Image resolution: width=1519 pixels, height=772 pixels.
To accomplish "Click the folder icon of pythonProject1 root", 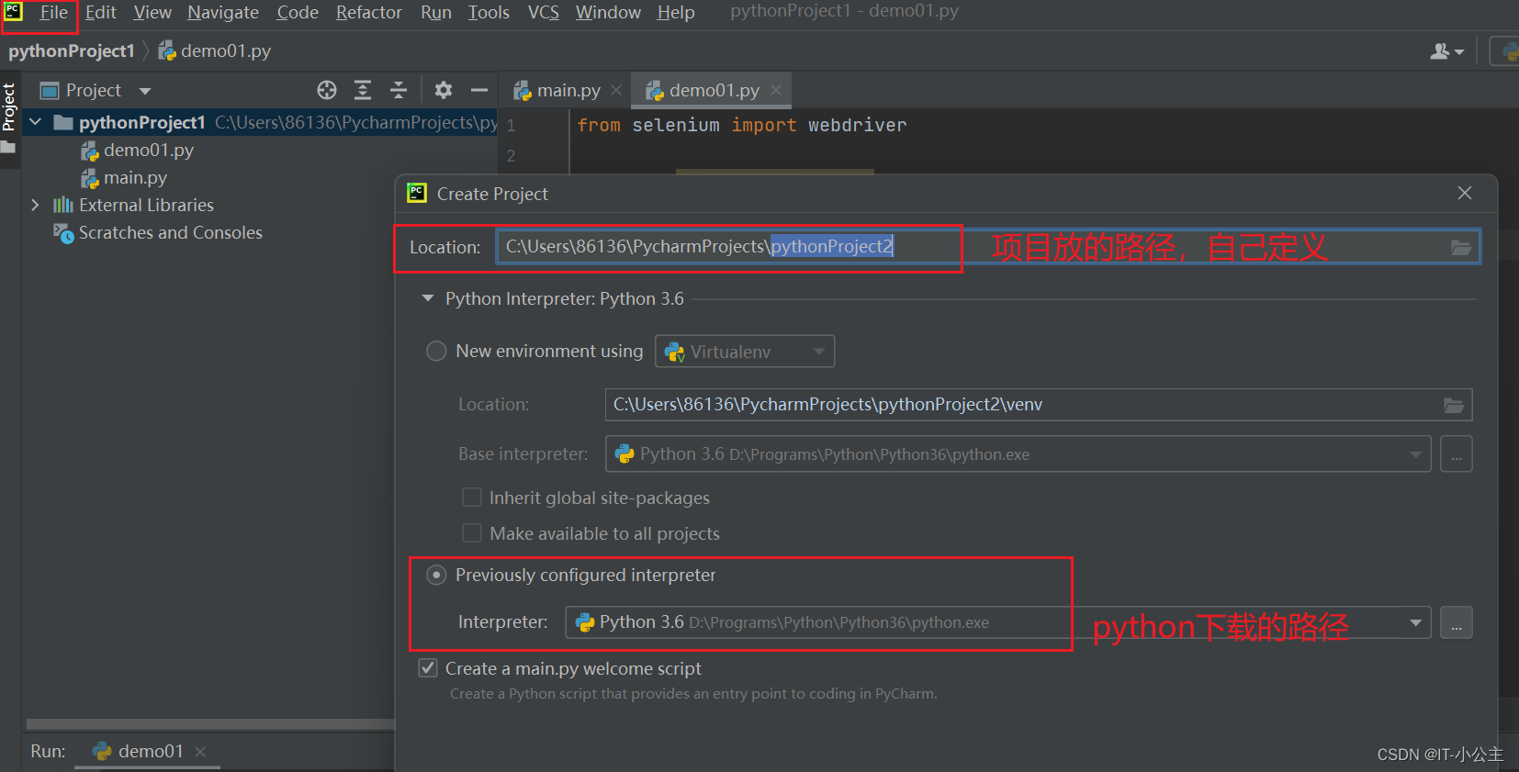I will (63, 122).
